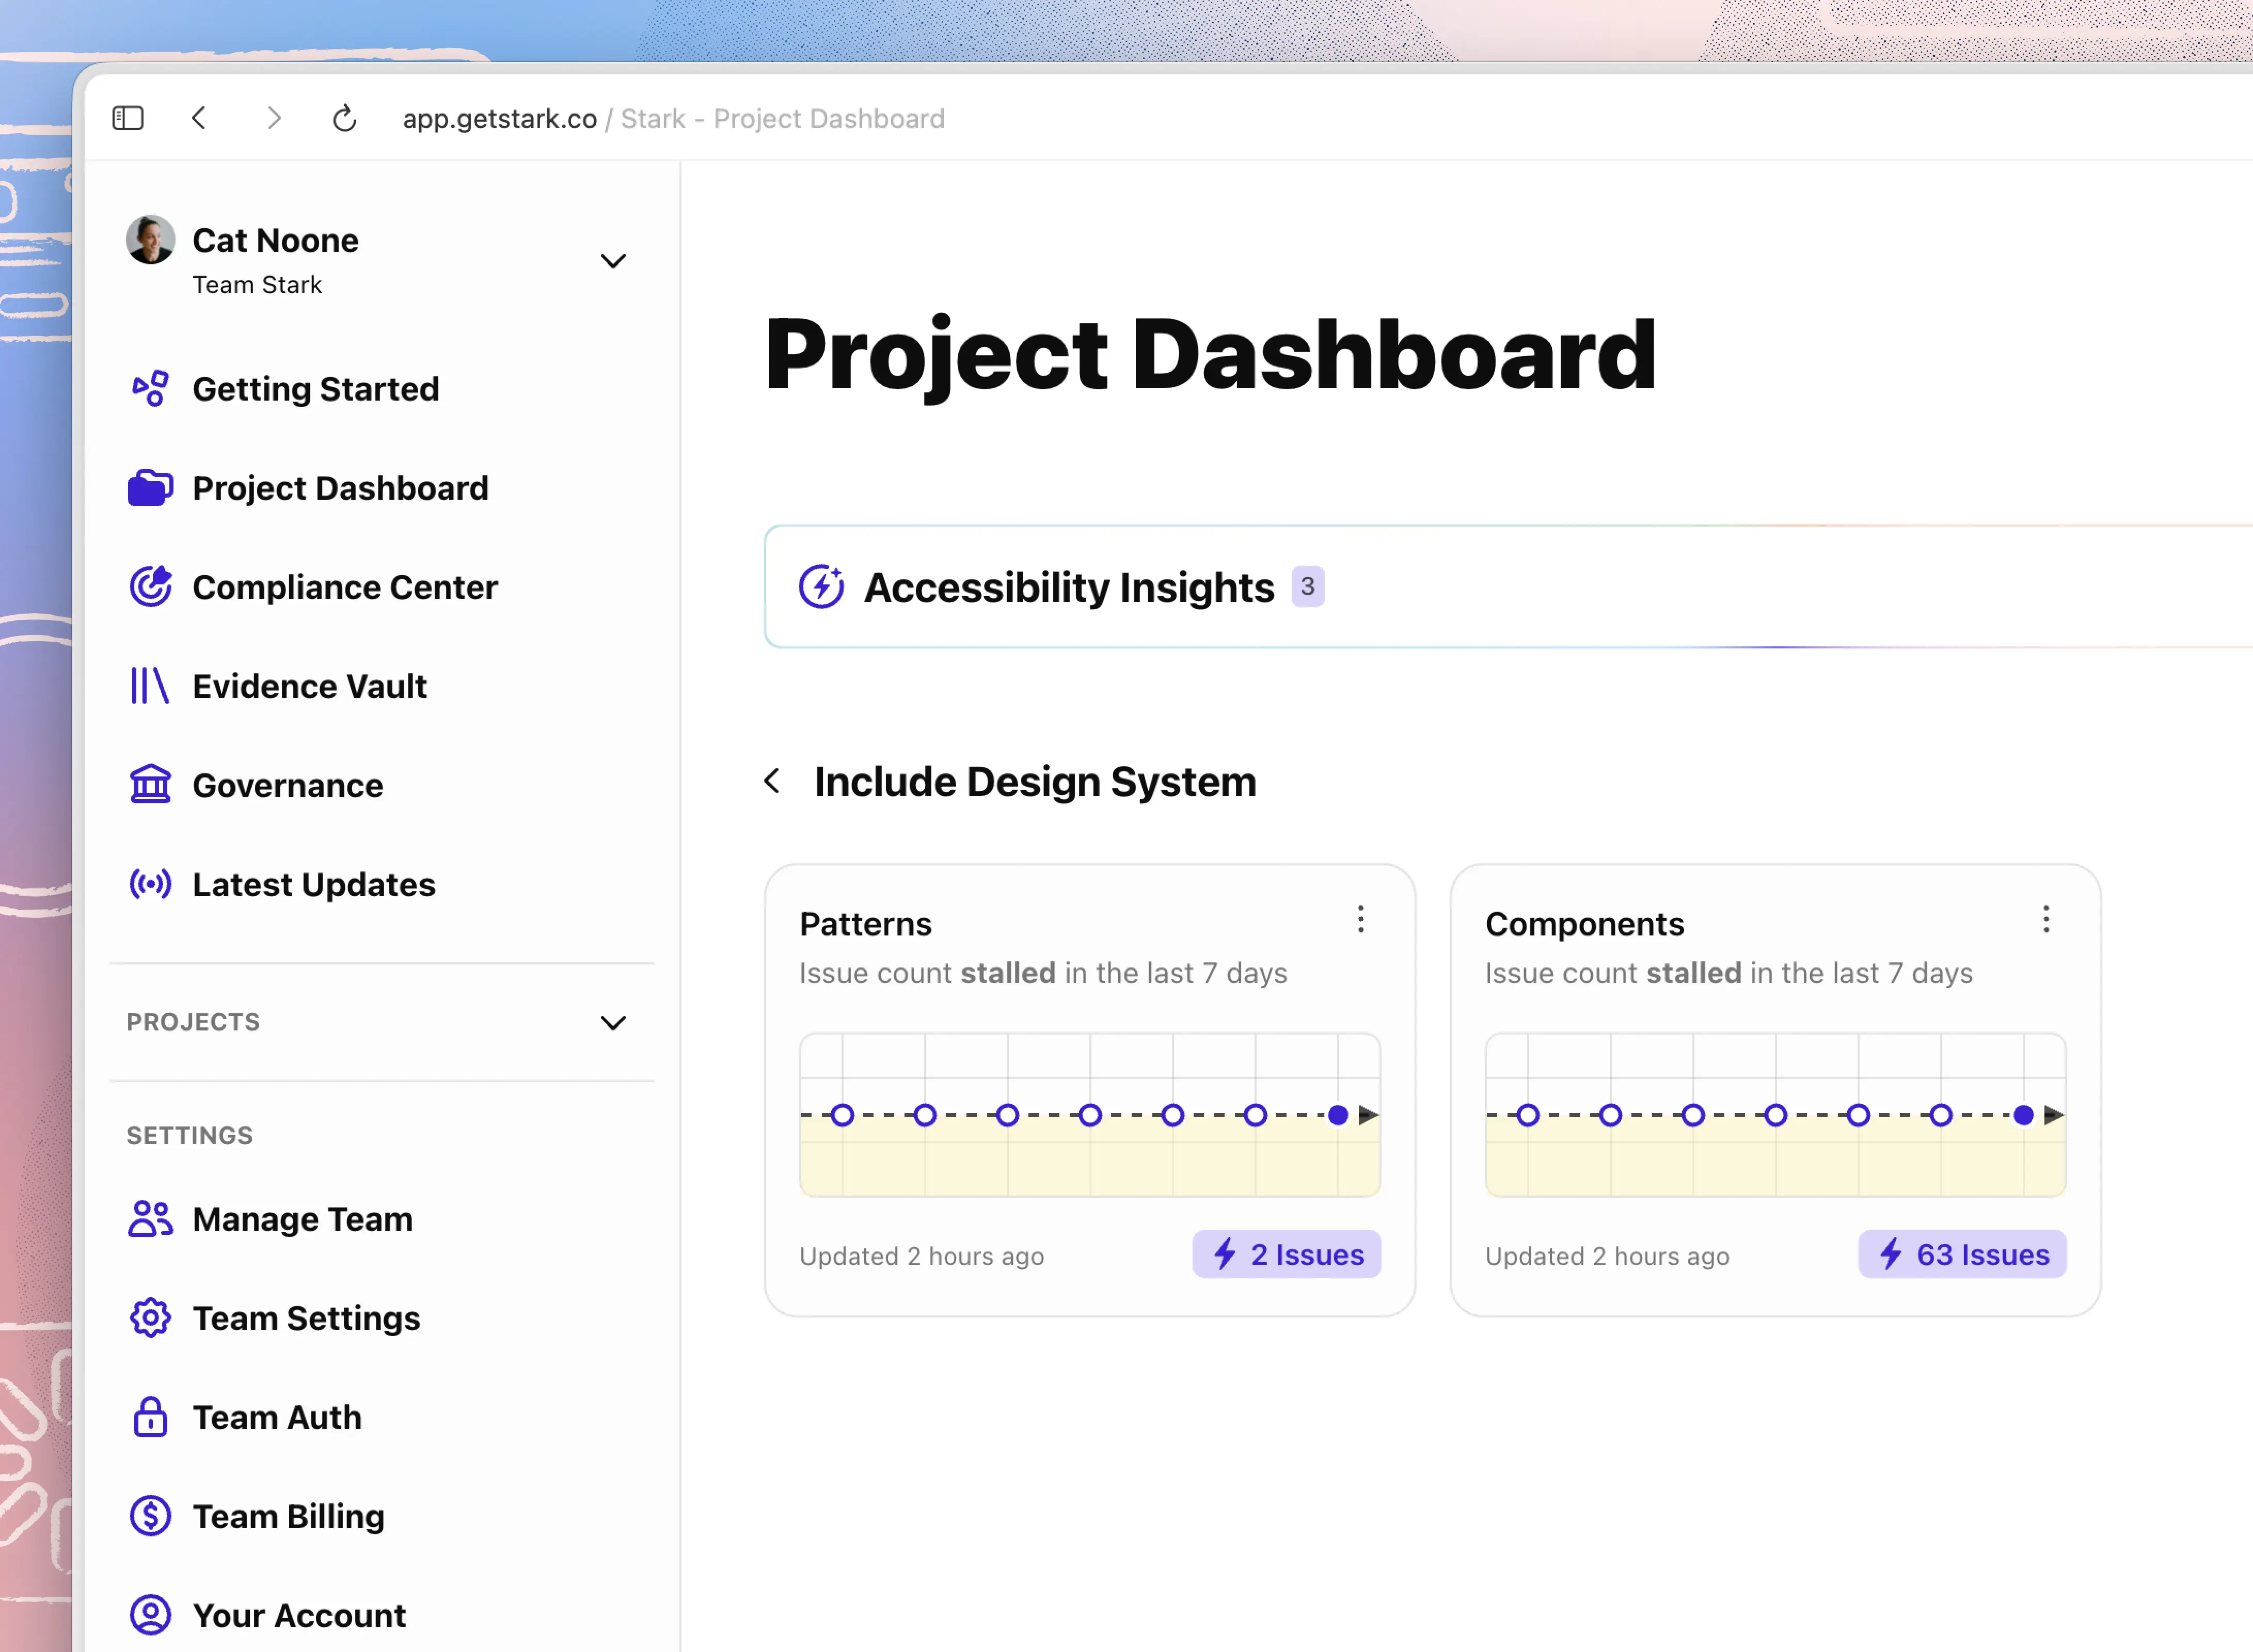Collapse the Include Design System section
2253x1652 pixels.
coord(772,781)
